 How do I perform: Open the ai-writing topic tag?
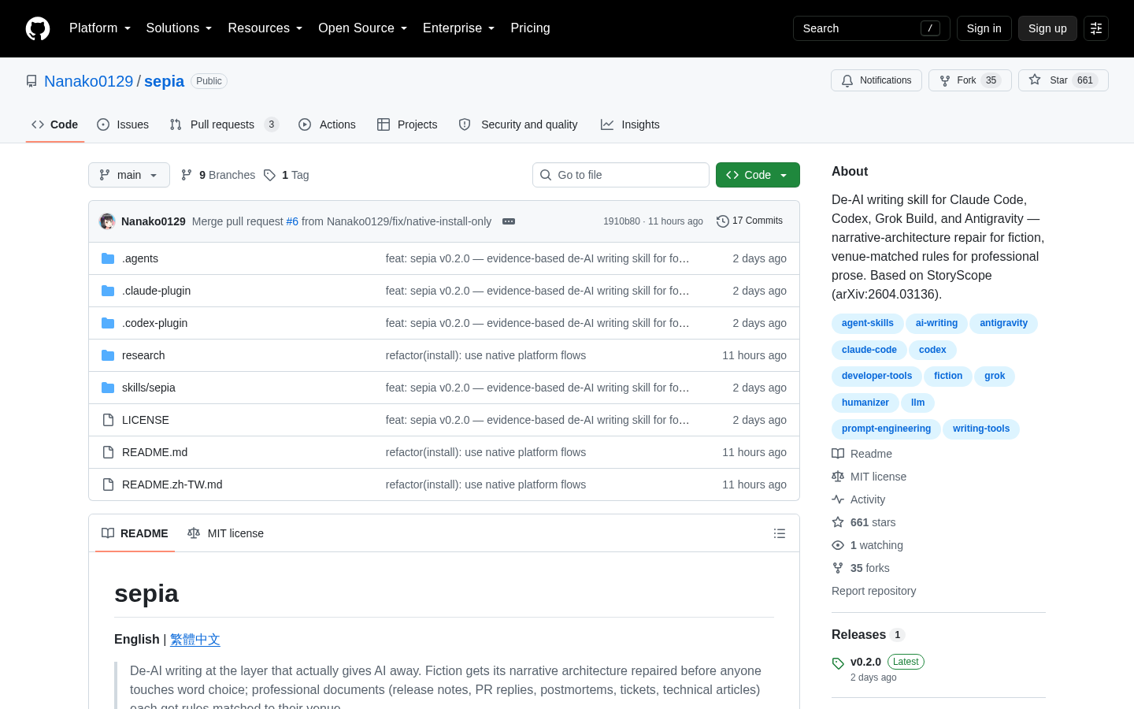click(x=936, y=323)
